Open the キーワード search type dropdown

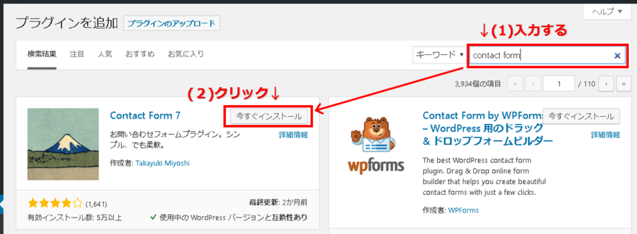(440, 55)
